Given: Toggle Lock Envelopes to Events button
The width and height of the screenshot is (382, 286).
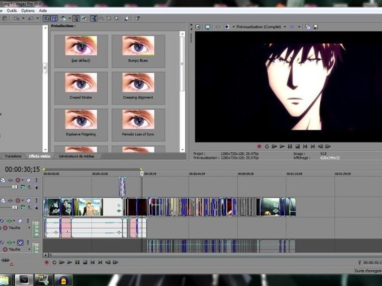Looking at the screenshot, I should pyautogui.click(x=76, y=18).
